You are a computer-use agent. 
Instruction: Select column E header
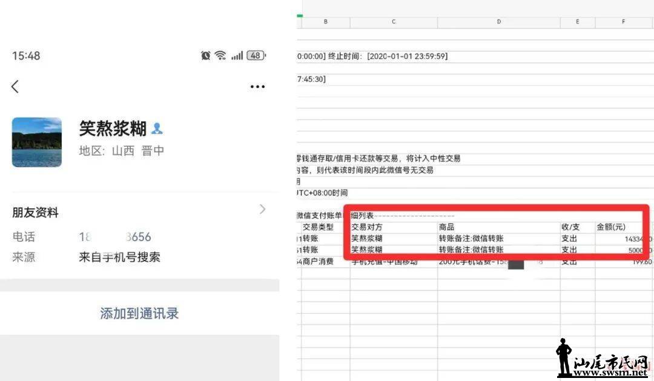(x=578, y=22)
